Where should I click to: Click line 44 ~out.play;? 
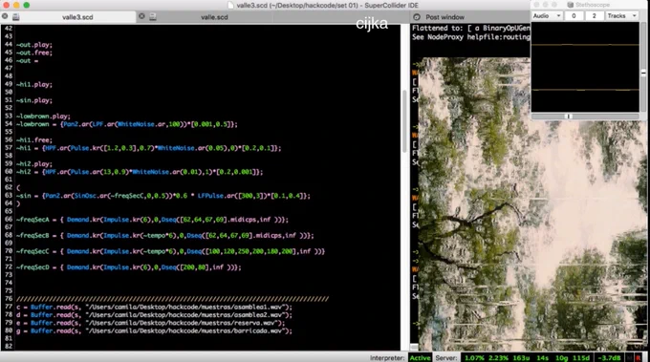34,45
